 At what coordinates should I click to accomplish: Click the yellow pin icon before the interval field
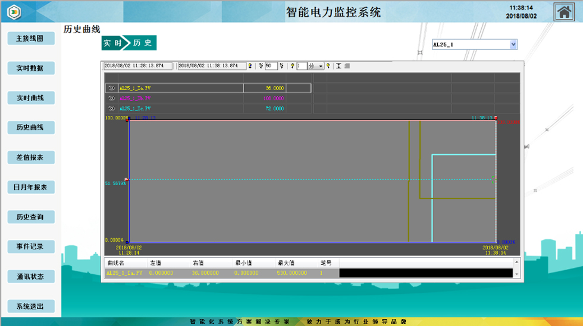pyautogui.click(x=292, y=66)
